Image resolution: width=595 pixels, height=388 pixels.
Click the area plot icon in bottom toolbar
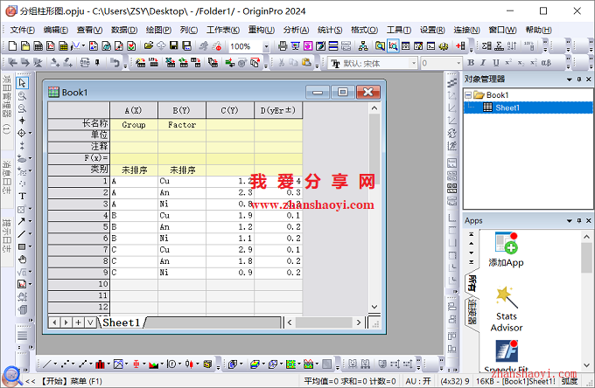tap(154, 364)
